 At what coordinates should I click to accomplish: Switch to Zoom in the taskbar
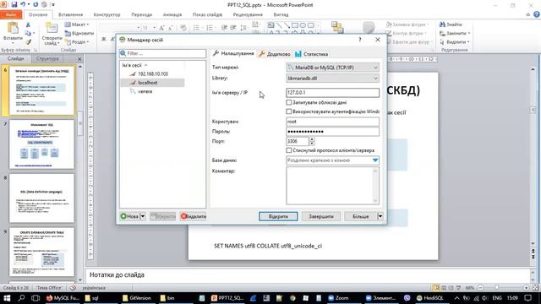(x=338, y=298)
